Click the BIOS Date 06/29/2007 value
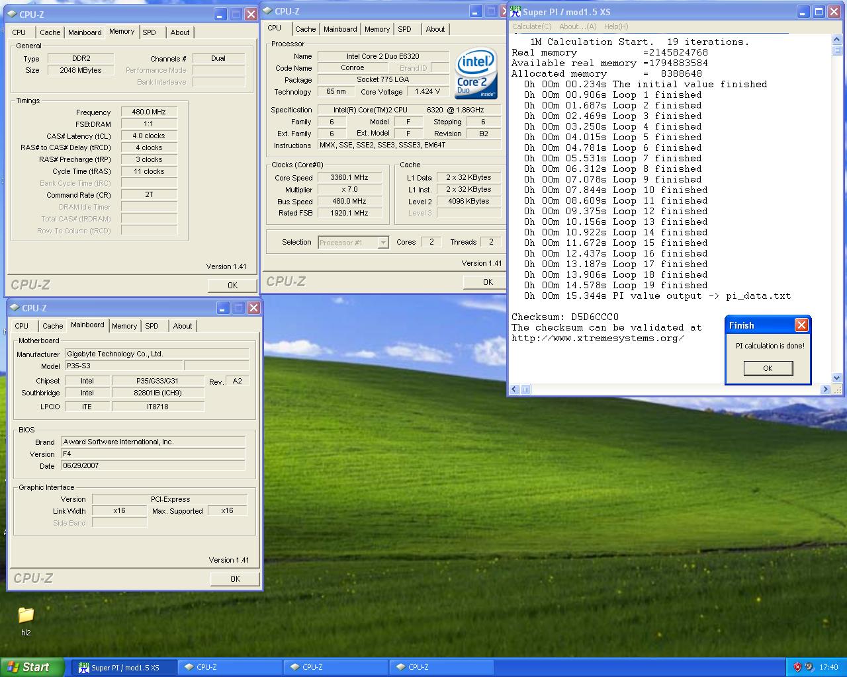 [153, 465]
